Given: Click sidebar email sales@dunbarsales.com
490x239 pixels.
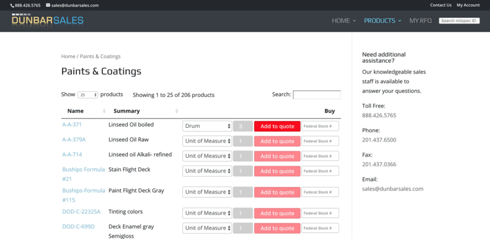Looking at the screenshot, I should pyautogui.click(x=393, y=189).
